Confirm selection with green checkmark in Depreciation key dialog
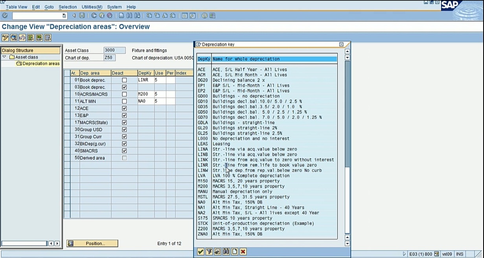This screenshot has width=484, height=258. click(x=201, y=252)
